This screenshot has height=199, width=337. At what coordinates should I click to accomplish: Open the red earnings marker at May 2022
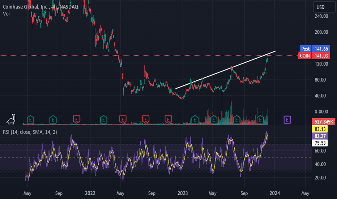[x=123, y=119]
